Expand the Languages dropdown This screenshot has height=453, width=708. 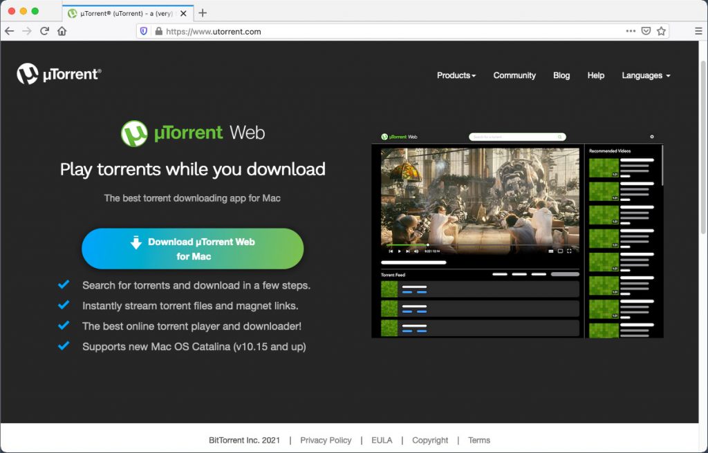coord(646,75)
